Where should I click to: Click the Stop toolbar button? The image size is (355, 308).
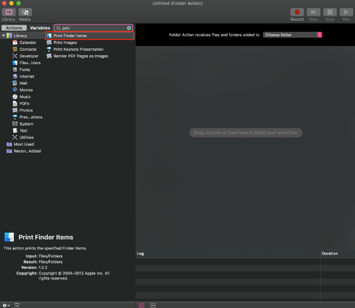click(x=330, y=12)
